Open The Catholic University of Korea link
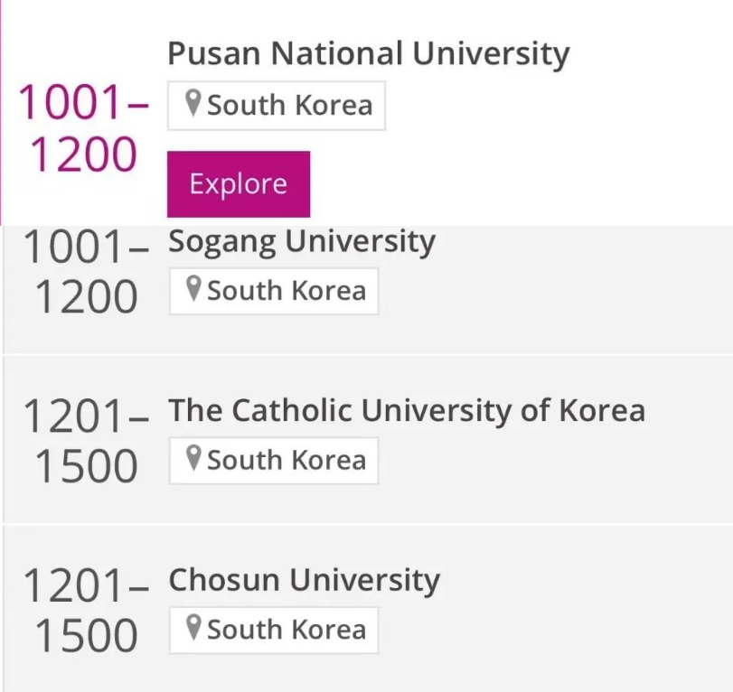 pos(407,410)
